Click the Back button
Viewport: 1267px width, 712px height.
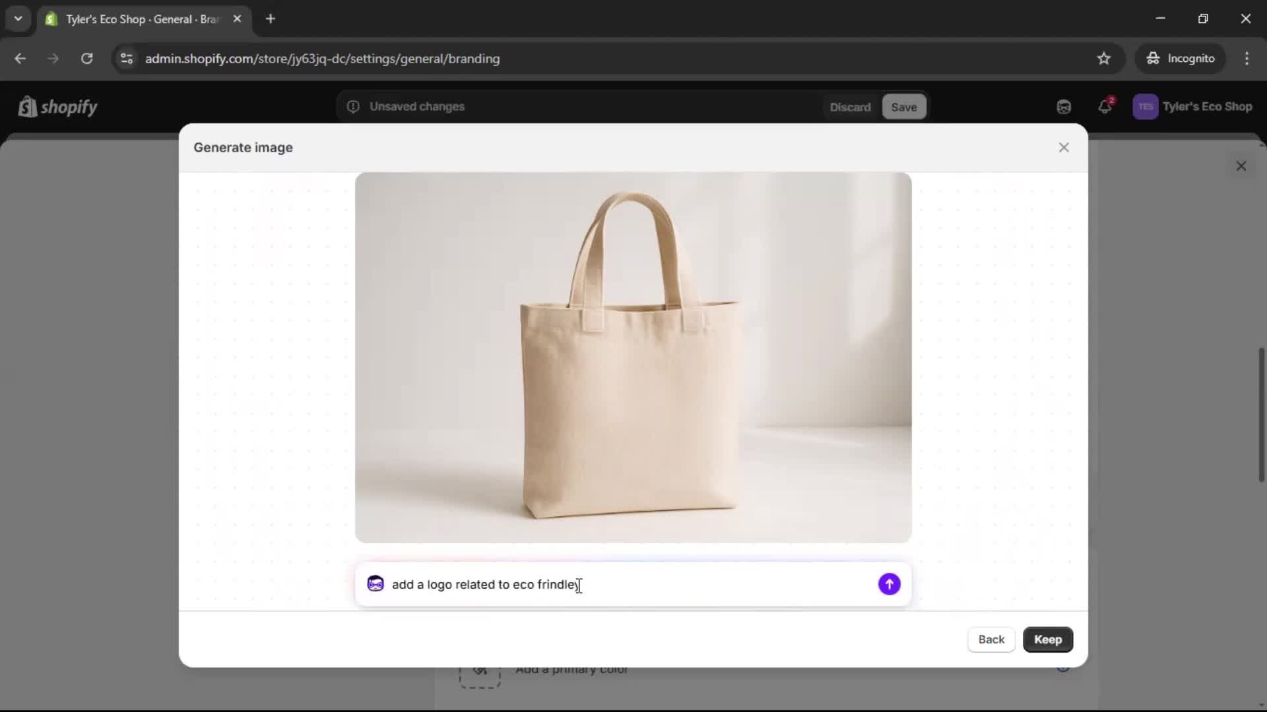click(991, 639)
